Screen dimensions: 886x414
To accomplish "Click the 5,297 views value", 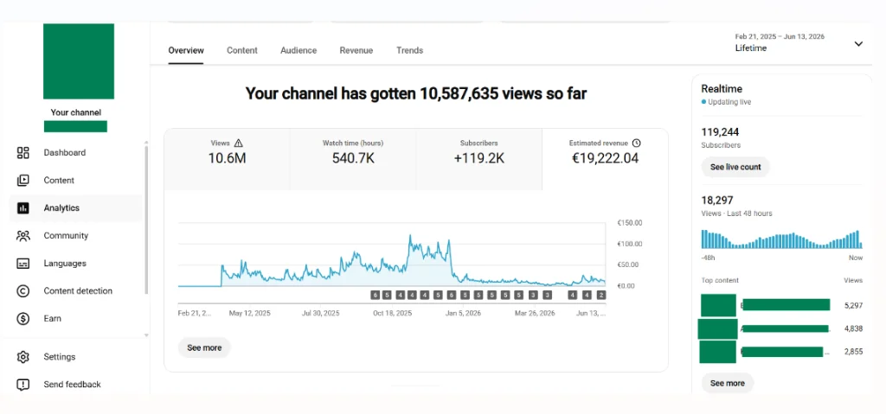I will point(853,306).
